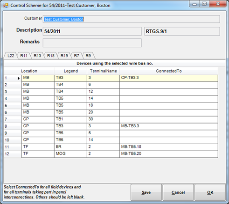This screenshot has height=204, width=229.
Task: Sort by the Legend column header
Action: point(71,71)
